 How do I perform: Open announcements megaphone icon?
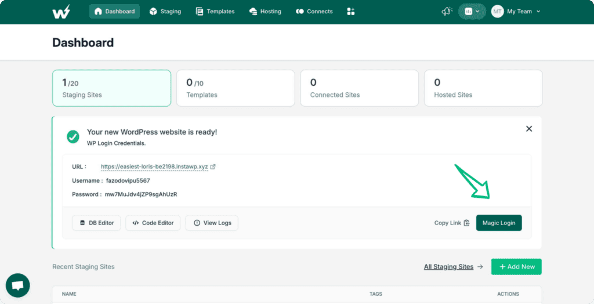click(x=447, y=12)
